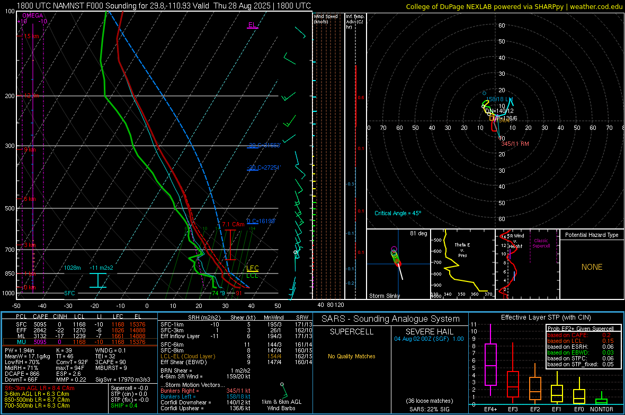The image size is (625, 415).
Task: Click the green NONTOR box plot
Action: tap(601, 399)
